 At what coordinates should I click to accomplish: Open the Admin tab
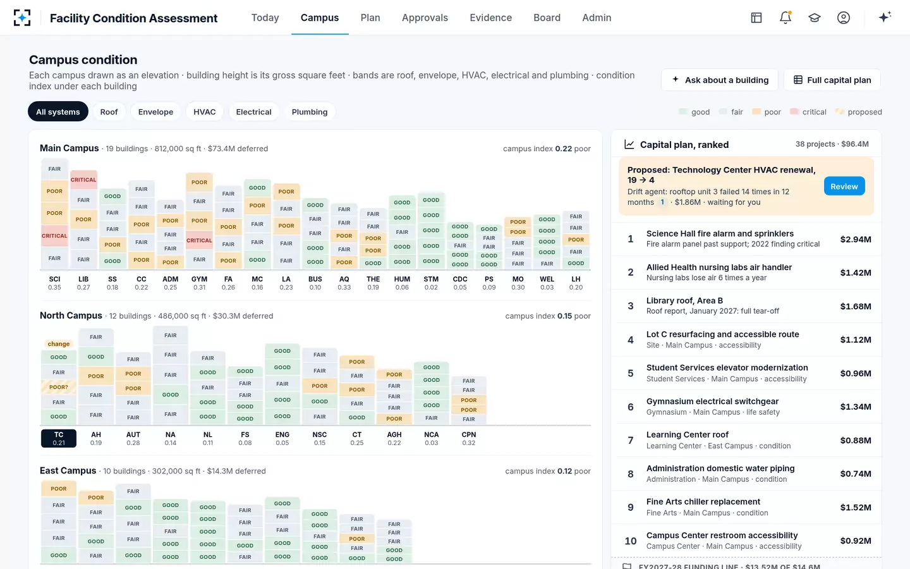point(597,18)
